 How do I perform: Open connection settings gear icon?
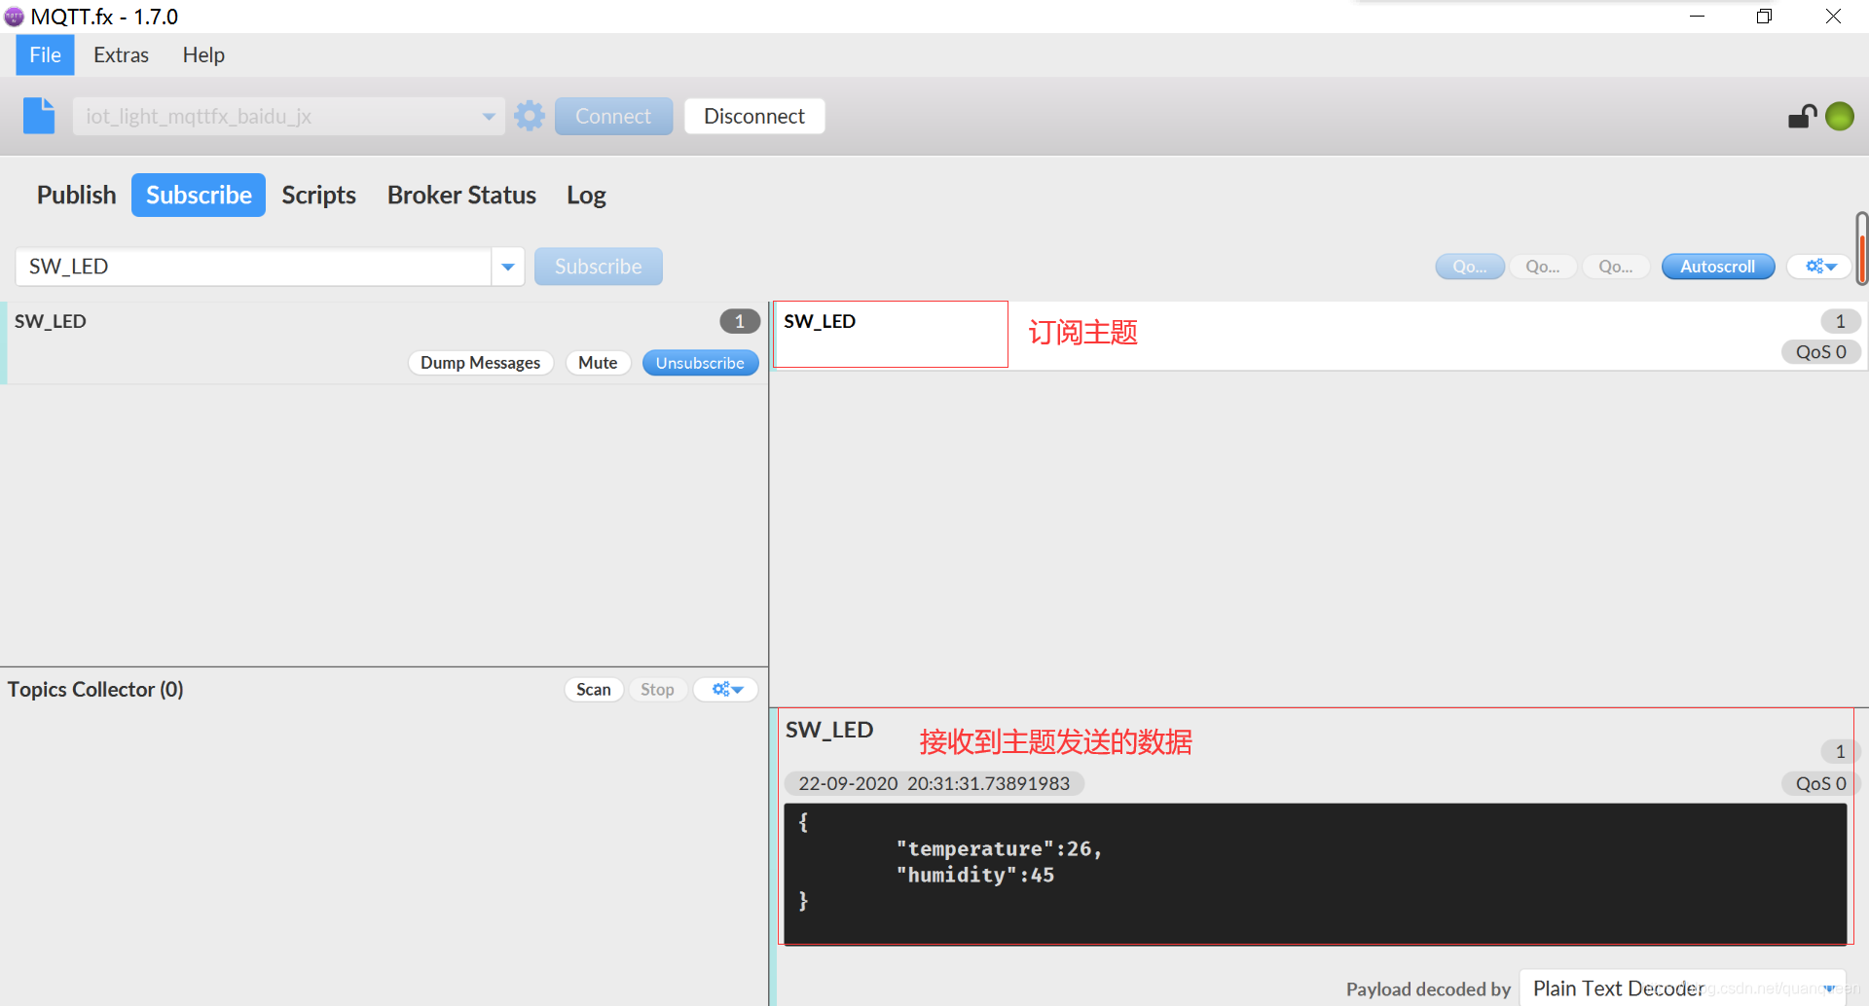530,116
